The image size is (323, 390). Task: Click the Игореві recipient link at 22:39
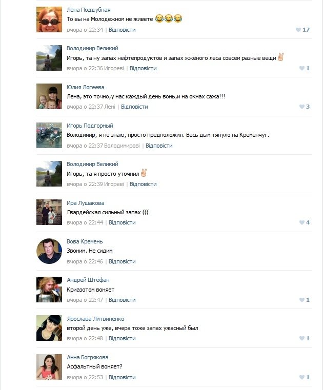(114, 184)
